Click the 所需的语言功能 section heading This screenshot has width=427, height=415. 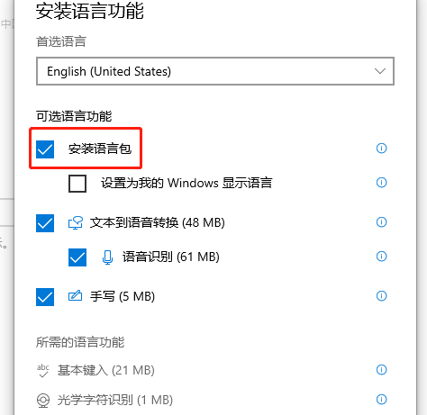[80, 342]
